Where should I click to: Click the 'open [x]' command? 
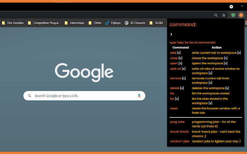coord(176,63)
